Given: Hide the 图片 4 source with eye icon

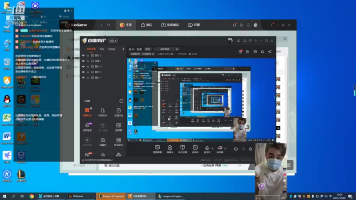Looking at the screenshot, I should click(x=83, y=66).
